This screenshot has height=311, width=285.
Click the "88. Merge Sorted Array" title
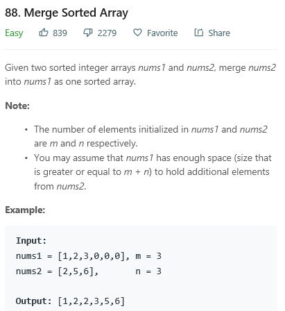67,12
